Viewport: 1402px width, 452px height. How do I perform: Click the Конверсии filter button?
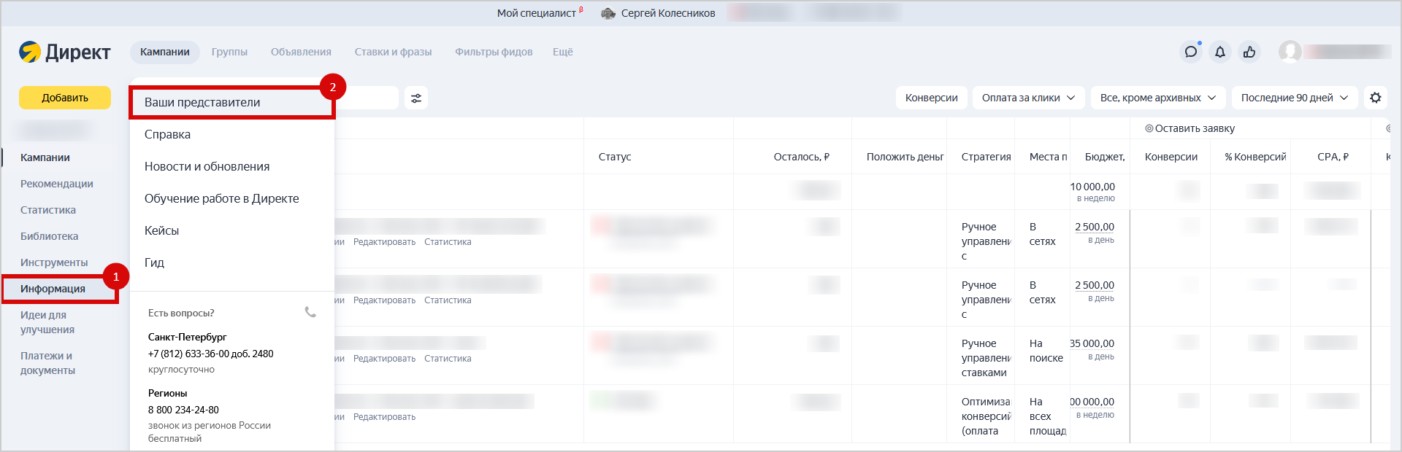[931, 98]
